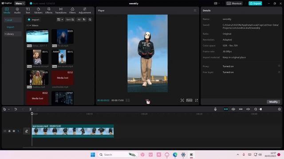Select the ave moves.mp4 clip on timeline
Image resolution: width=284 pixels, height=159 pixels.
[x=73, y=131]
